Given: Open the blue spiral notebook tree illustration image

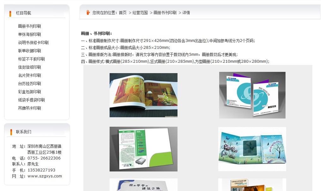Looking at the screenshot, I should (x=252, y=149).
